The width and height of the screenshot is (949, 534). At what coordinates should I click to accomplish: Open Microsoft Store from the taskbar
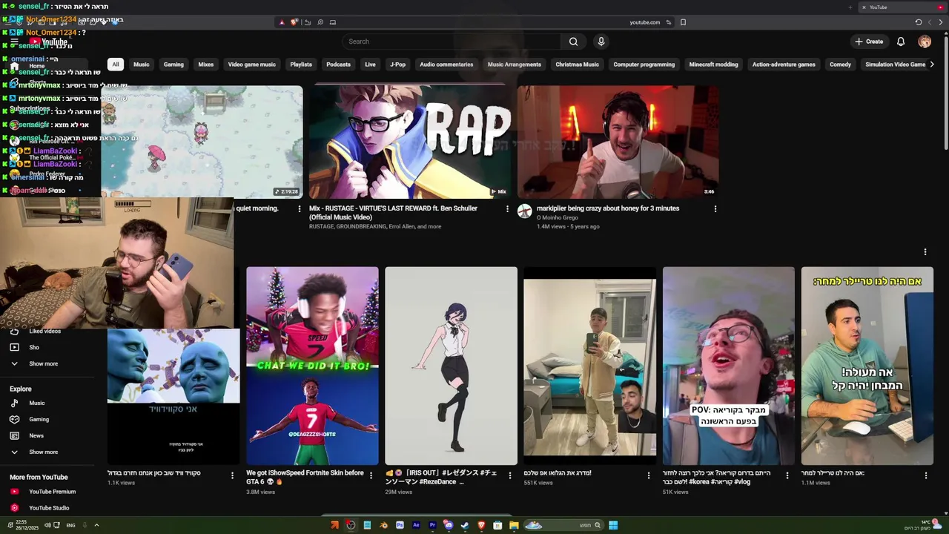coord(497,525)
